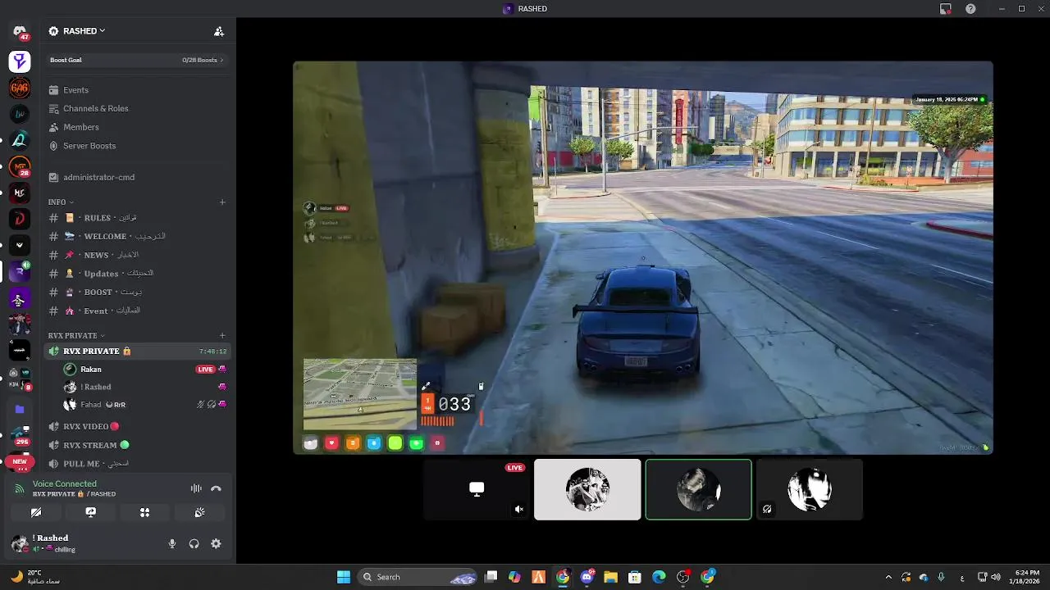The height and width of the screenshot is (590, 1050).
Task: Open the WELCOME text channel
Action: (x=138, y=236)
